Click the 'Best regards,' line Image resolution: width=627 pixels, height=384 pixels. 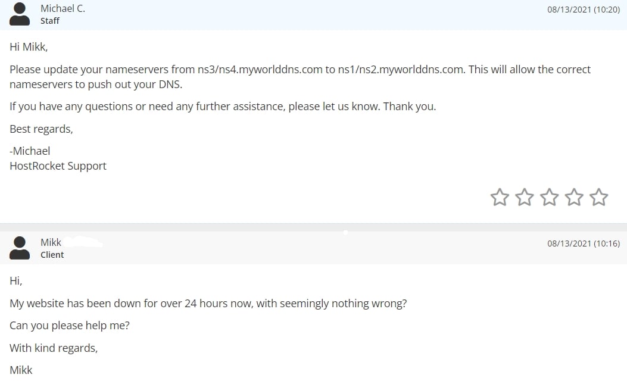tap(41, 129)
